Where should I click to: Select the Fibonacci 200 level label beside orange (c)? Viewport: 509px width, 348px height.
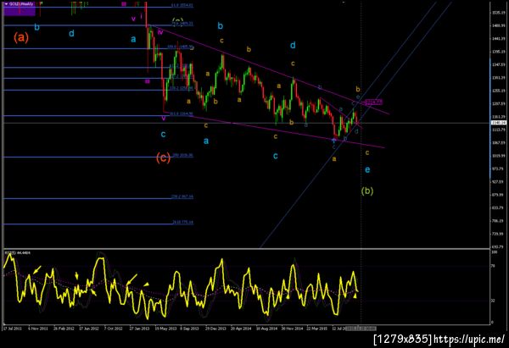[182, 155]
